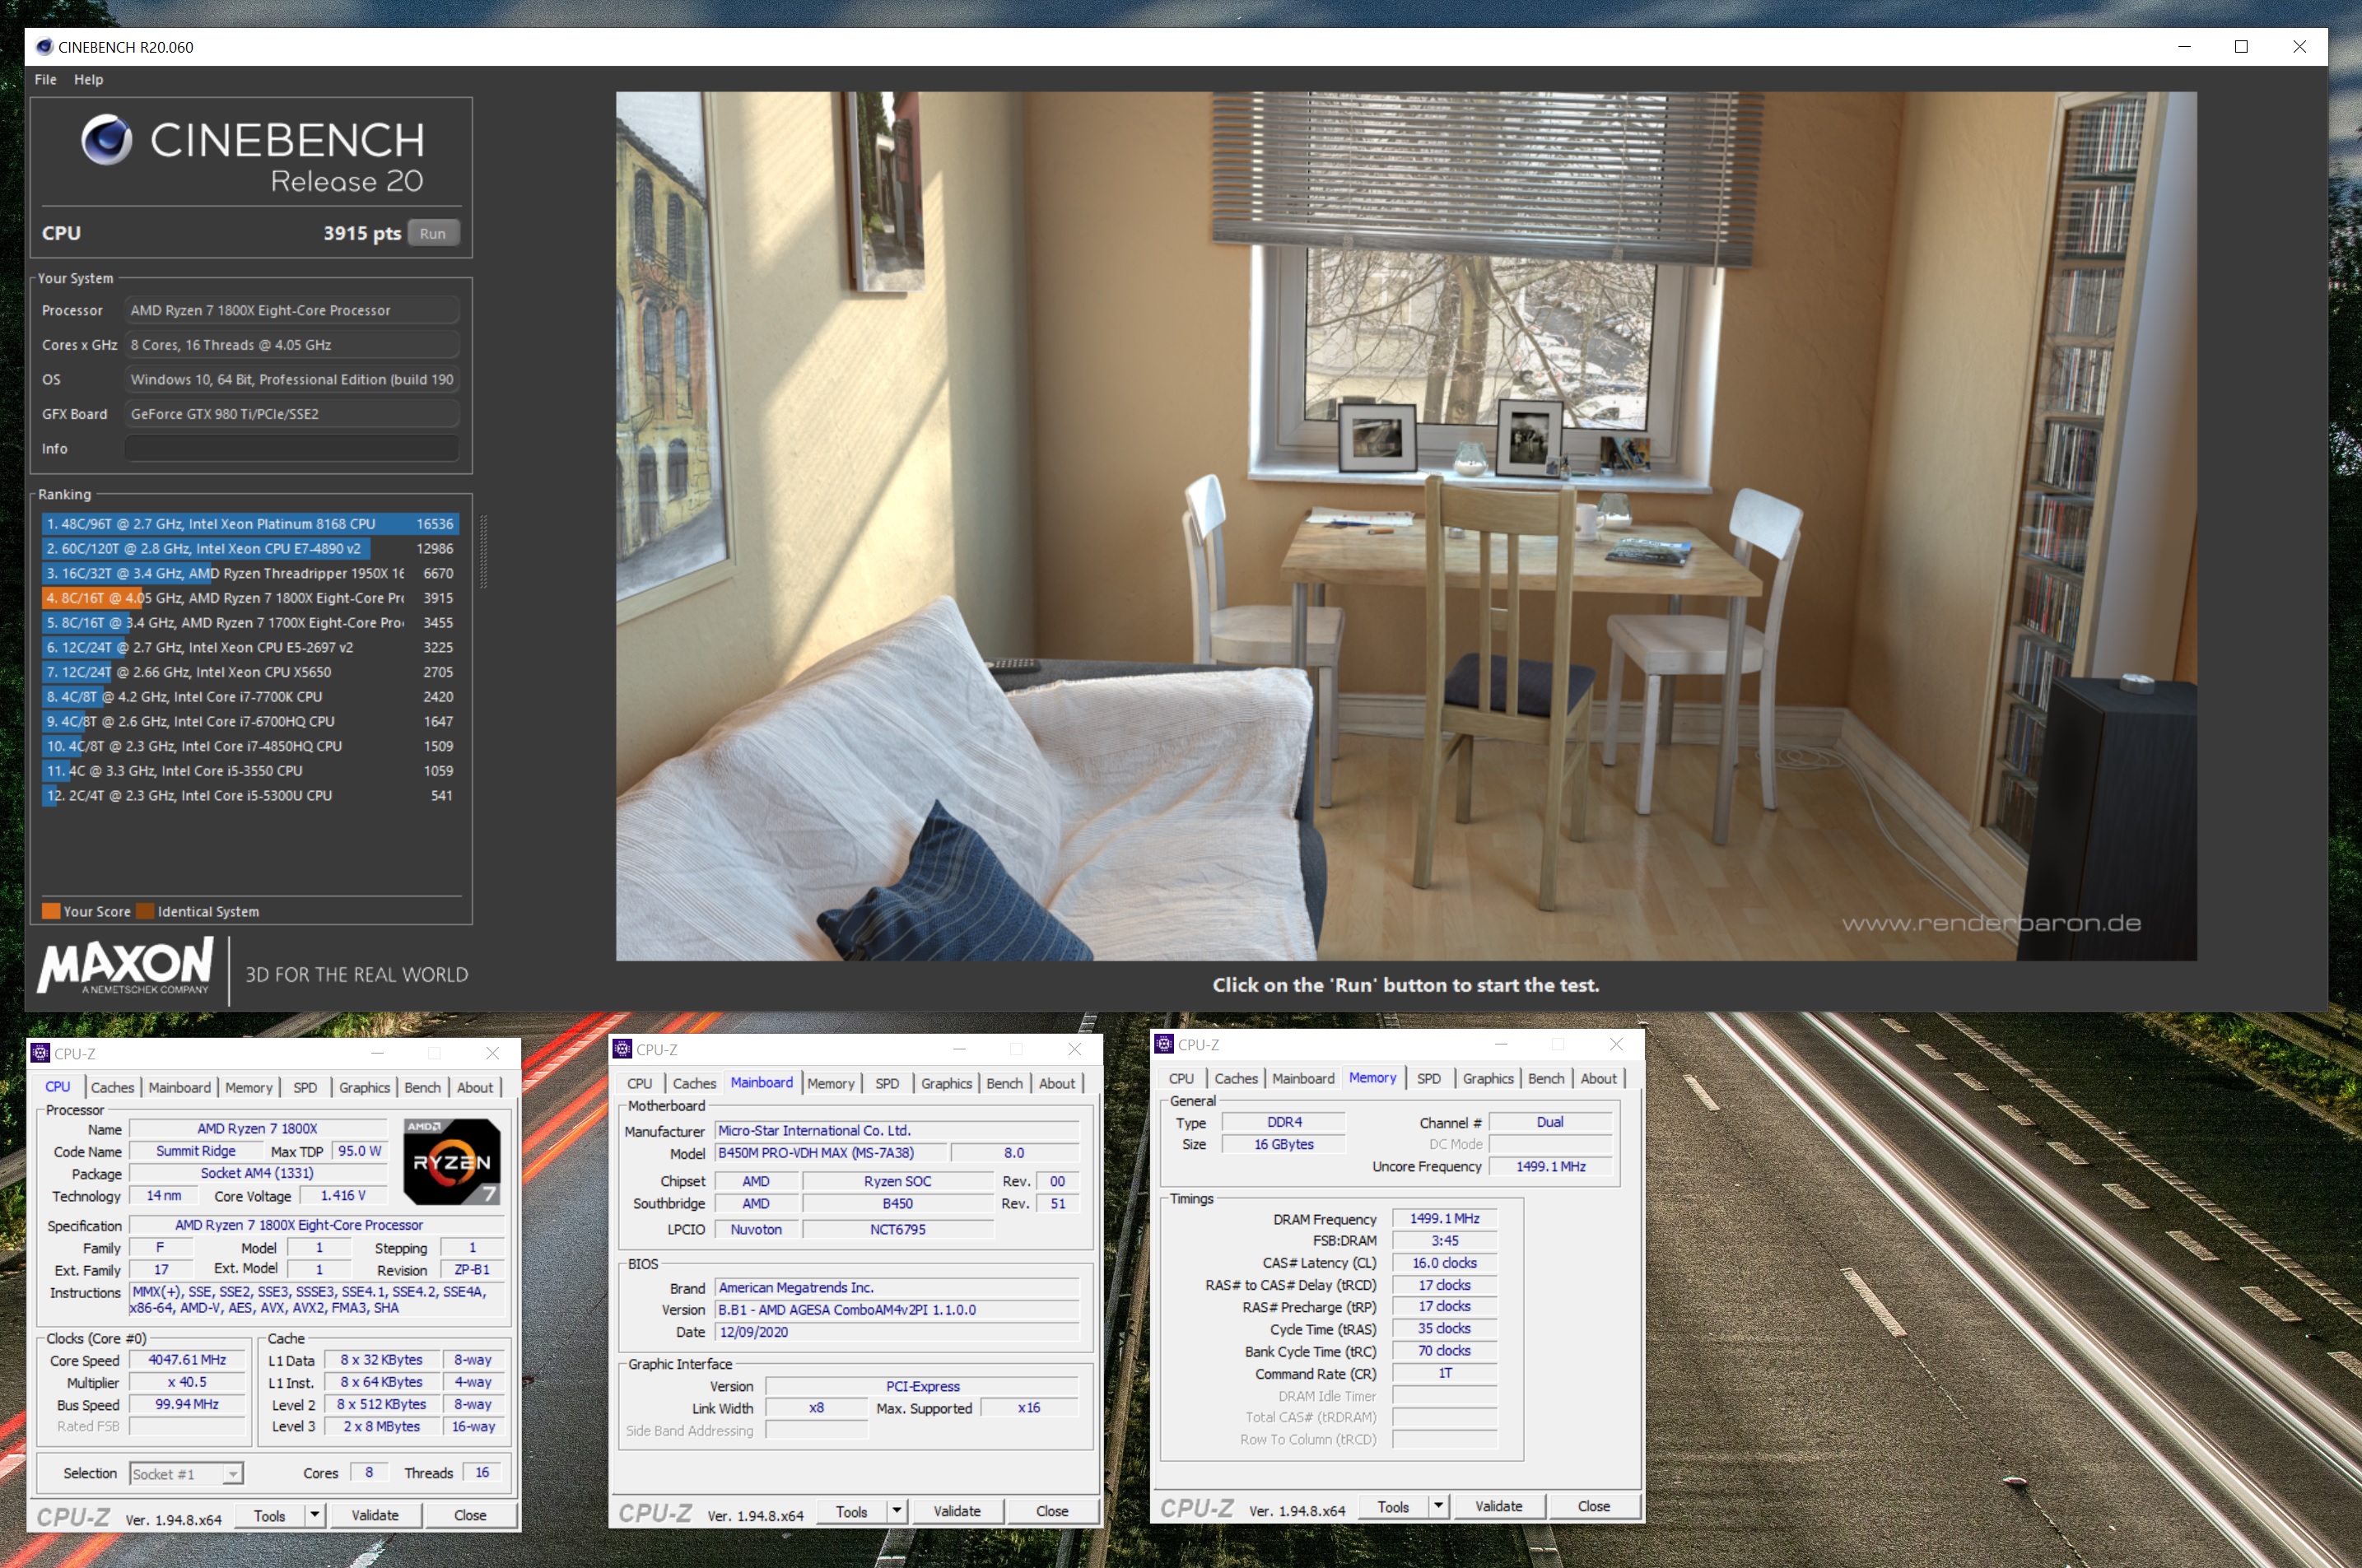Image resolution: width=2362 pixels, height=1568 pixels.
Task: Minimize the Mainboard CPU-Z window
Action: (x=959, y=1049)
